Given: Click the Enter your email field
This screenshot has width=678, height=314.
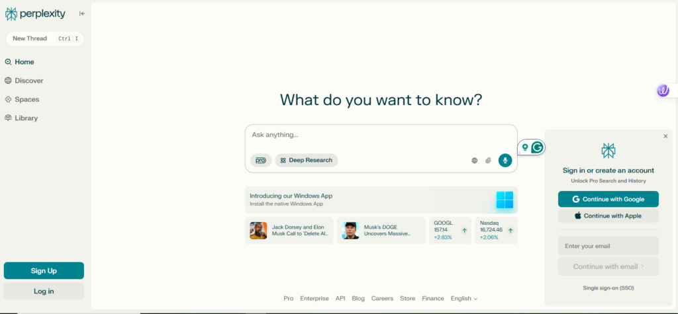Looking at the screenshot, I should pos(608,246).
